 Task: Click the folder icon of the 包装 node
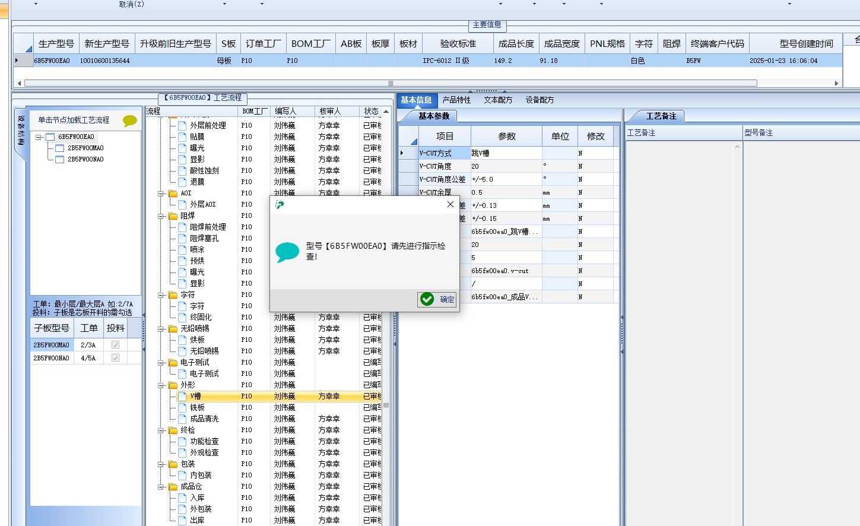(173, 464)
